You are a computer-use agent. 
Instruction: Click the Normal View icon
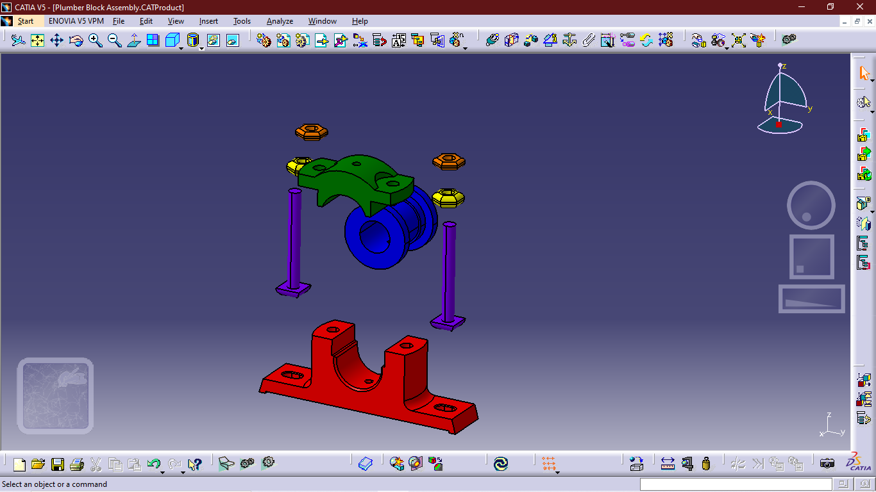pyautogui.click(x=134, y=40)
